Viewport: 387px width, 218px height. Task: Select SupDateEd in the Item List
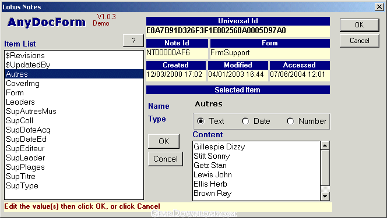[74, 140]
